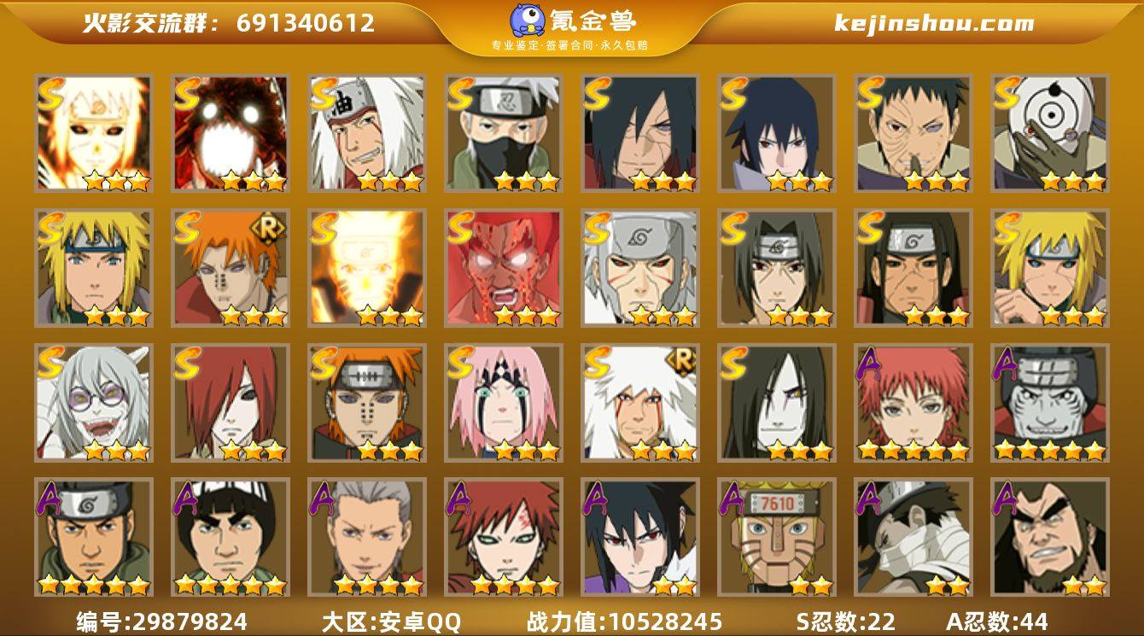Click the account number 29879824 label
This screenshot has height=636, width=1144.
161,621
